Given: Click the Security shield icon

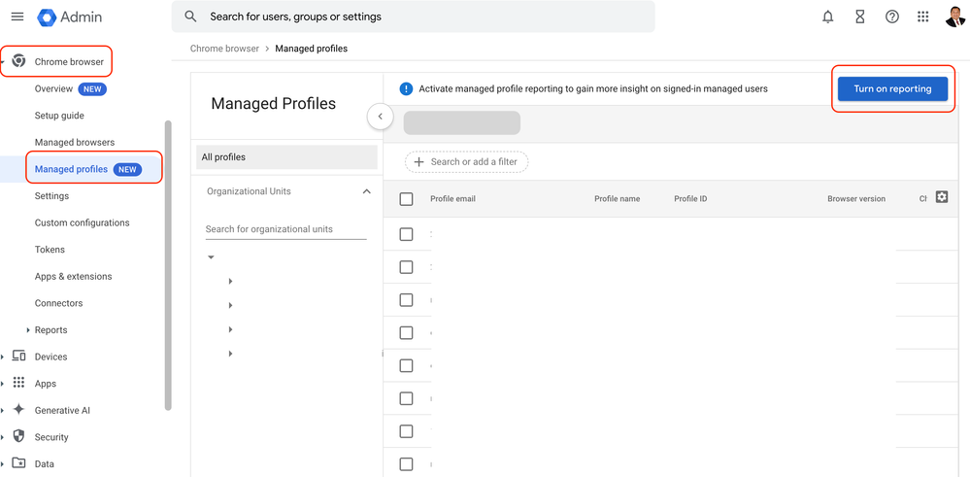Looking at the screenshot, I should [18, 437].
